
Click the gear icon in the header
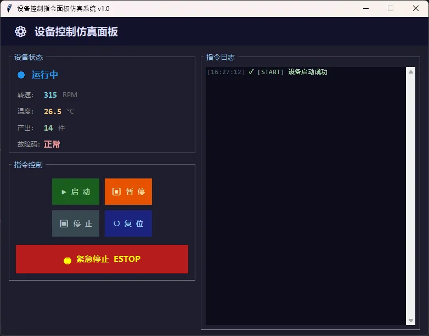point(21,32)
